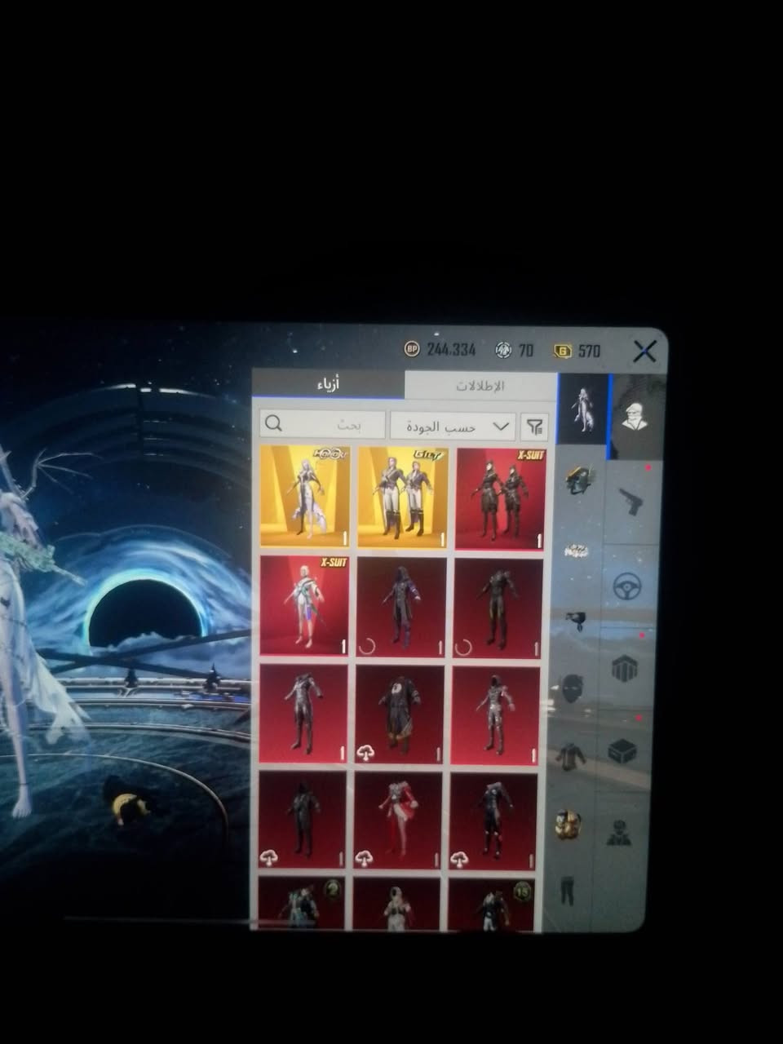The image size is (783, 1044).
Task: Click the download cloud on the black robe outfit
Action: [x=365, y=754]
